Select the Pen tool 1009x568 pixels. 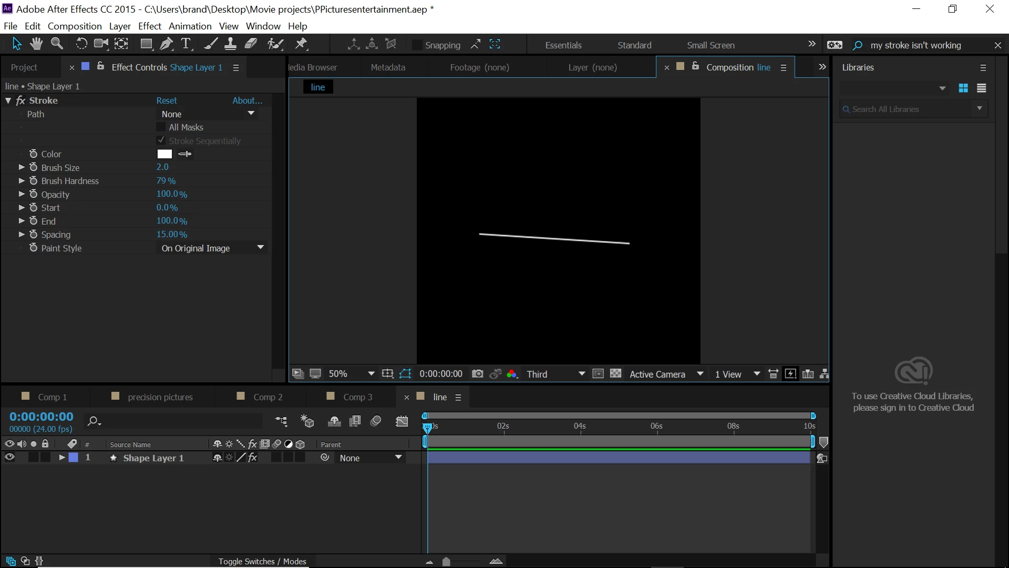coord(167,44)
